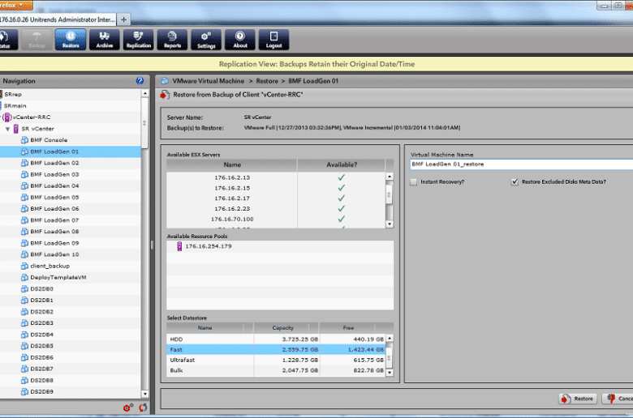Click the Cancel button at bottom
The image size is (633, 418).
(618, 399)
